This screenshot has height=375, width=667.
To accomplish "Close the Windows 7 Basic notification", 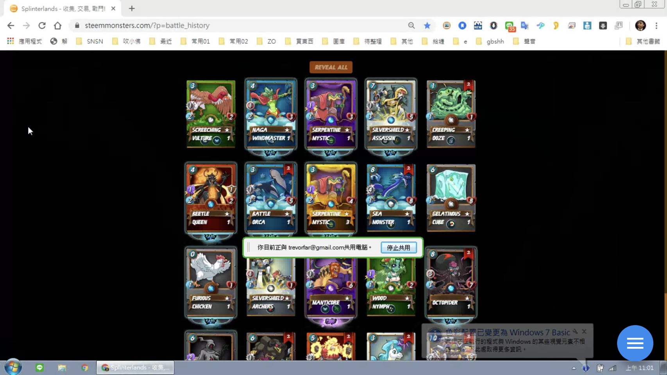I will point(584,332).
